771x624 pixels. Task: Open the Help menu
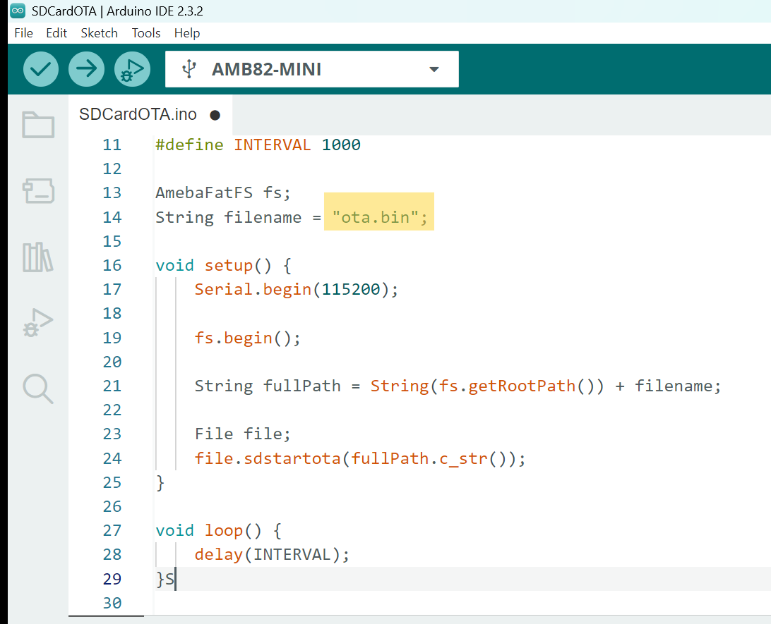click(x=187, y=33)
